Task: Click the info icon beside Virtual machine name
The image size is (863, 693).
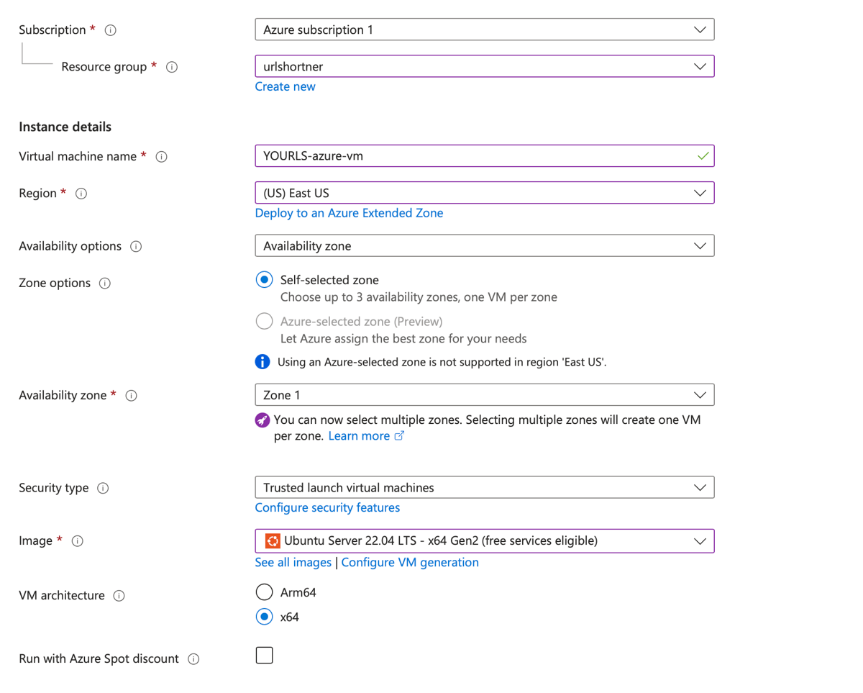Action: [x=162, y=157]
